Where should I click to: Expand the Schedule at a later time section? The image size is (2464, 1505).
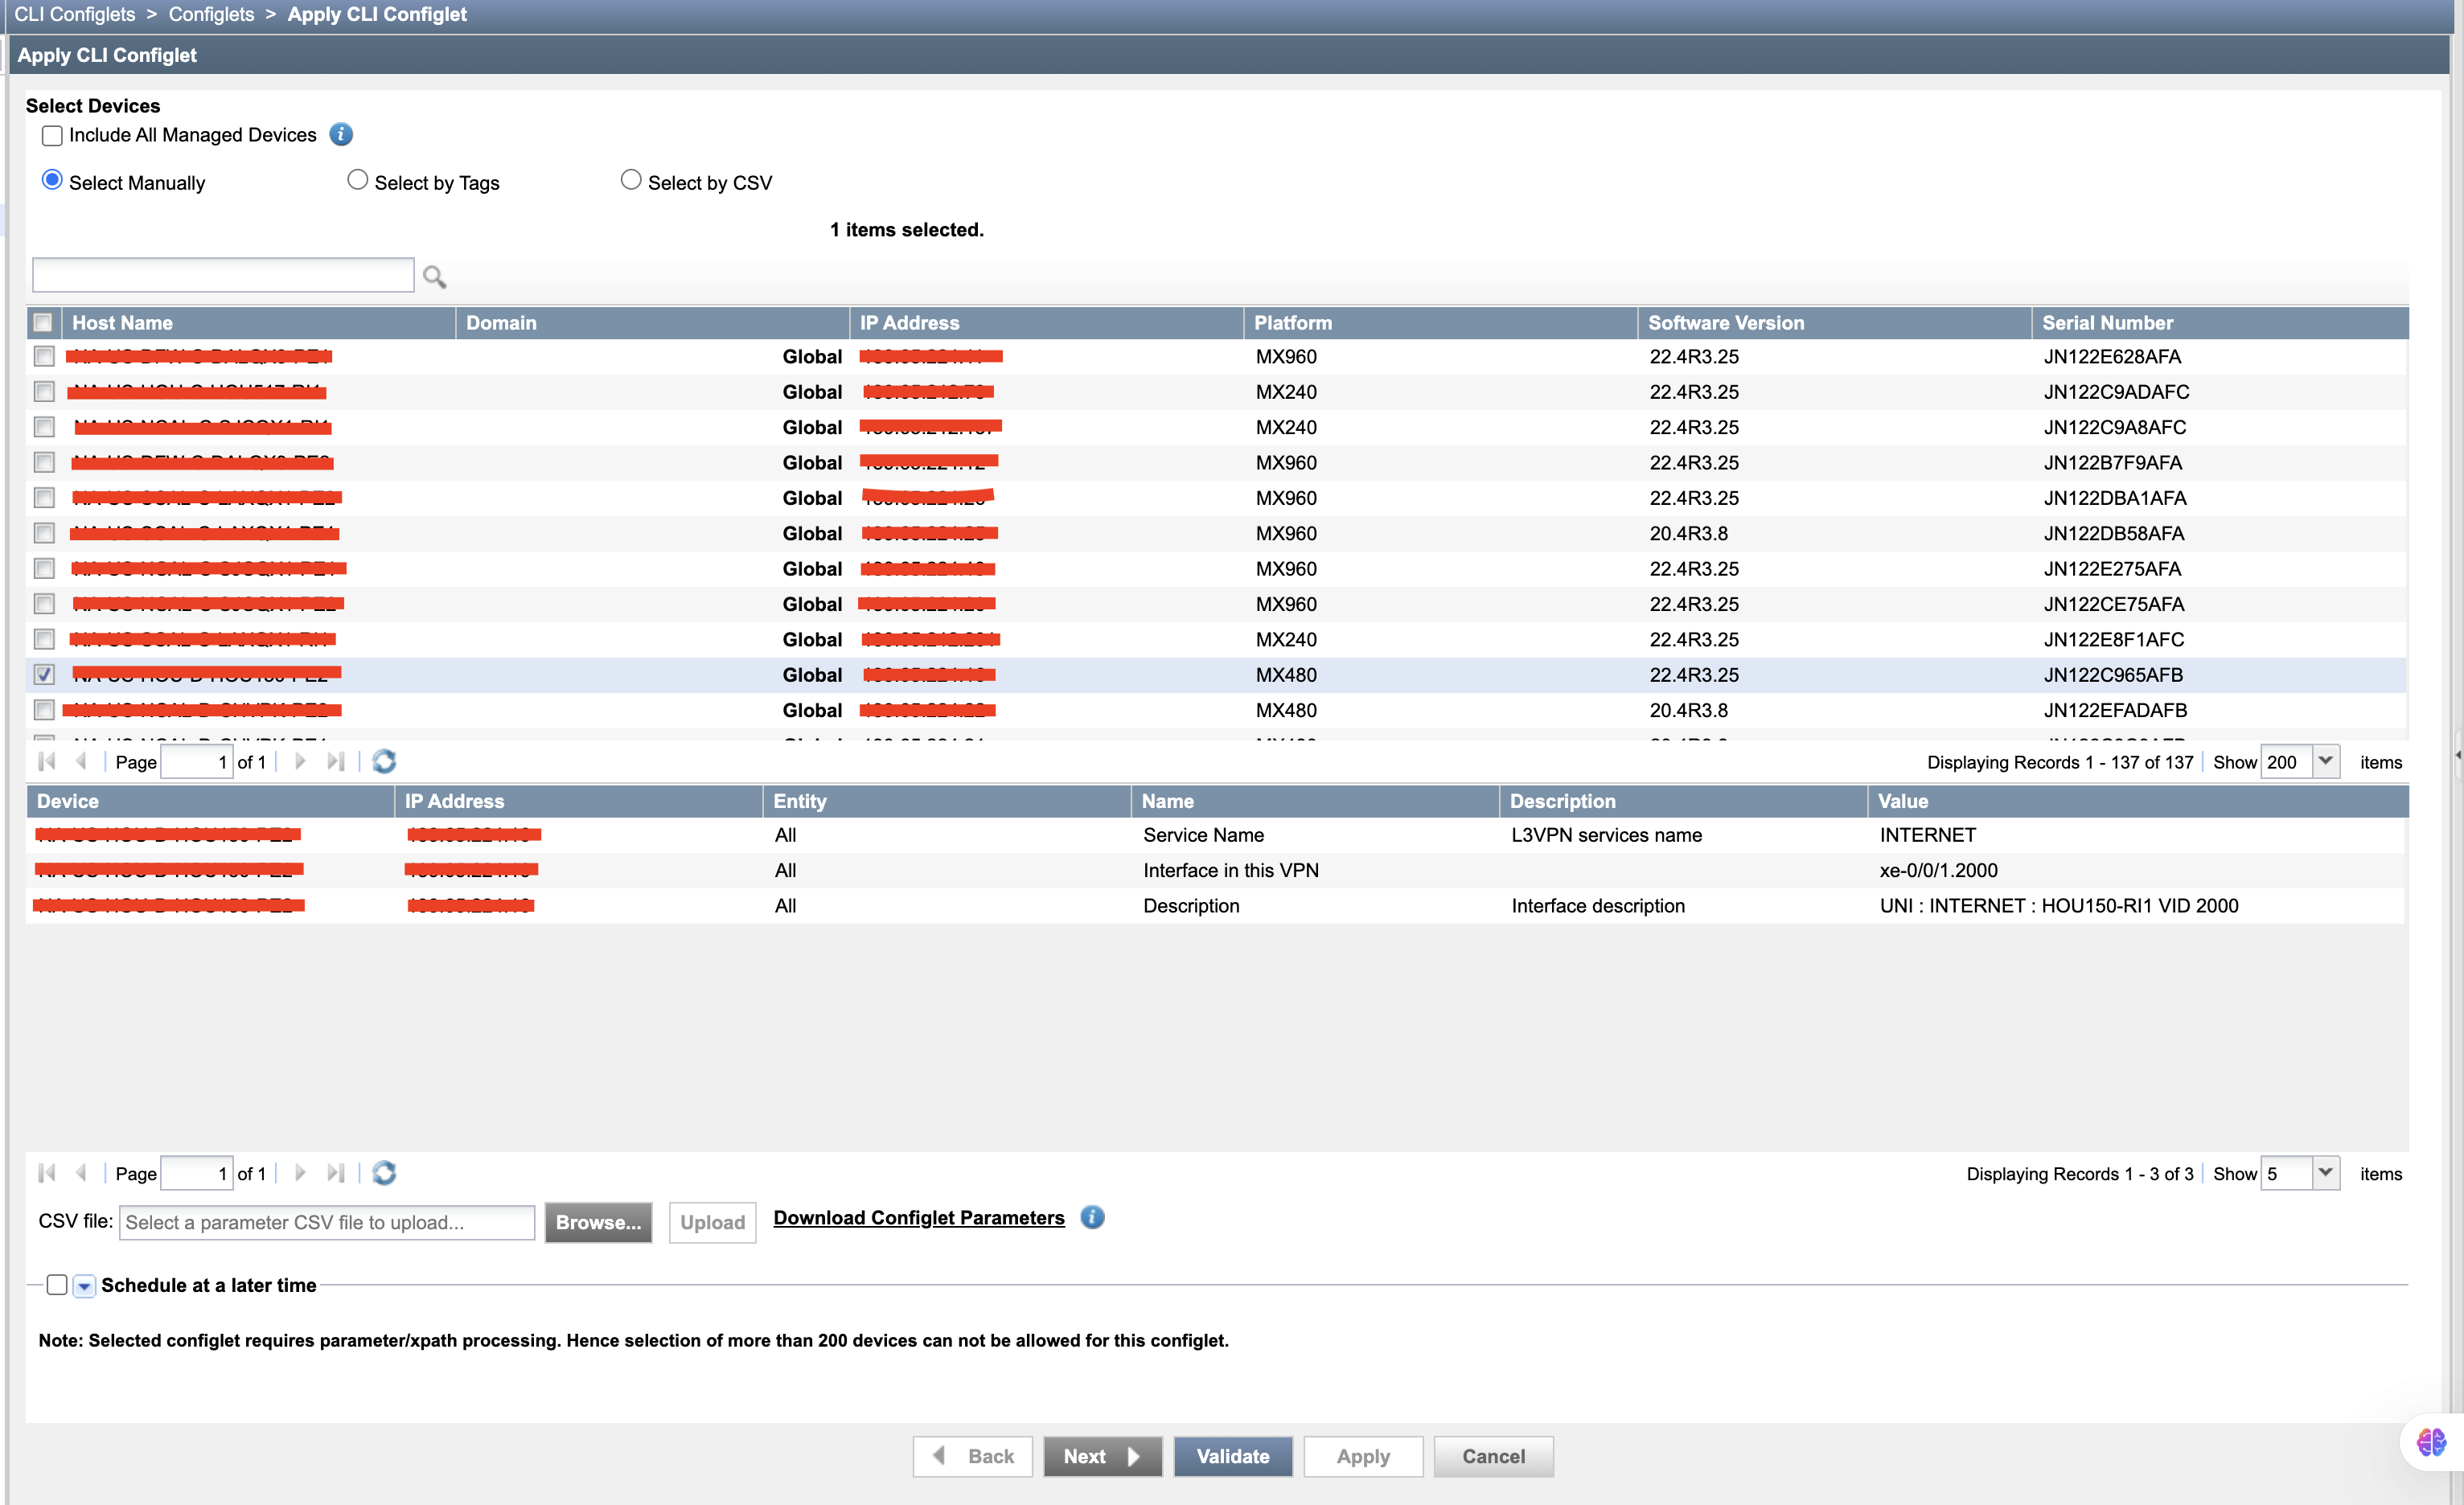click(x=85, y=1286)
